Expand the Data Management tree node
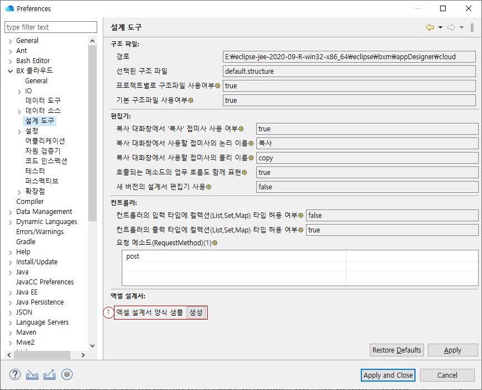482x390 pixels. click(x=10, y=212)
